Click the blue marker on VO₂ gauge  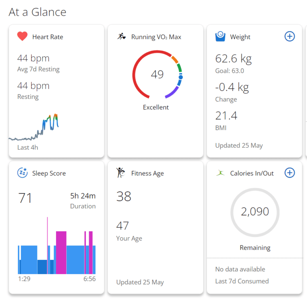coord(181,76)
